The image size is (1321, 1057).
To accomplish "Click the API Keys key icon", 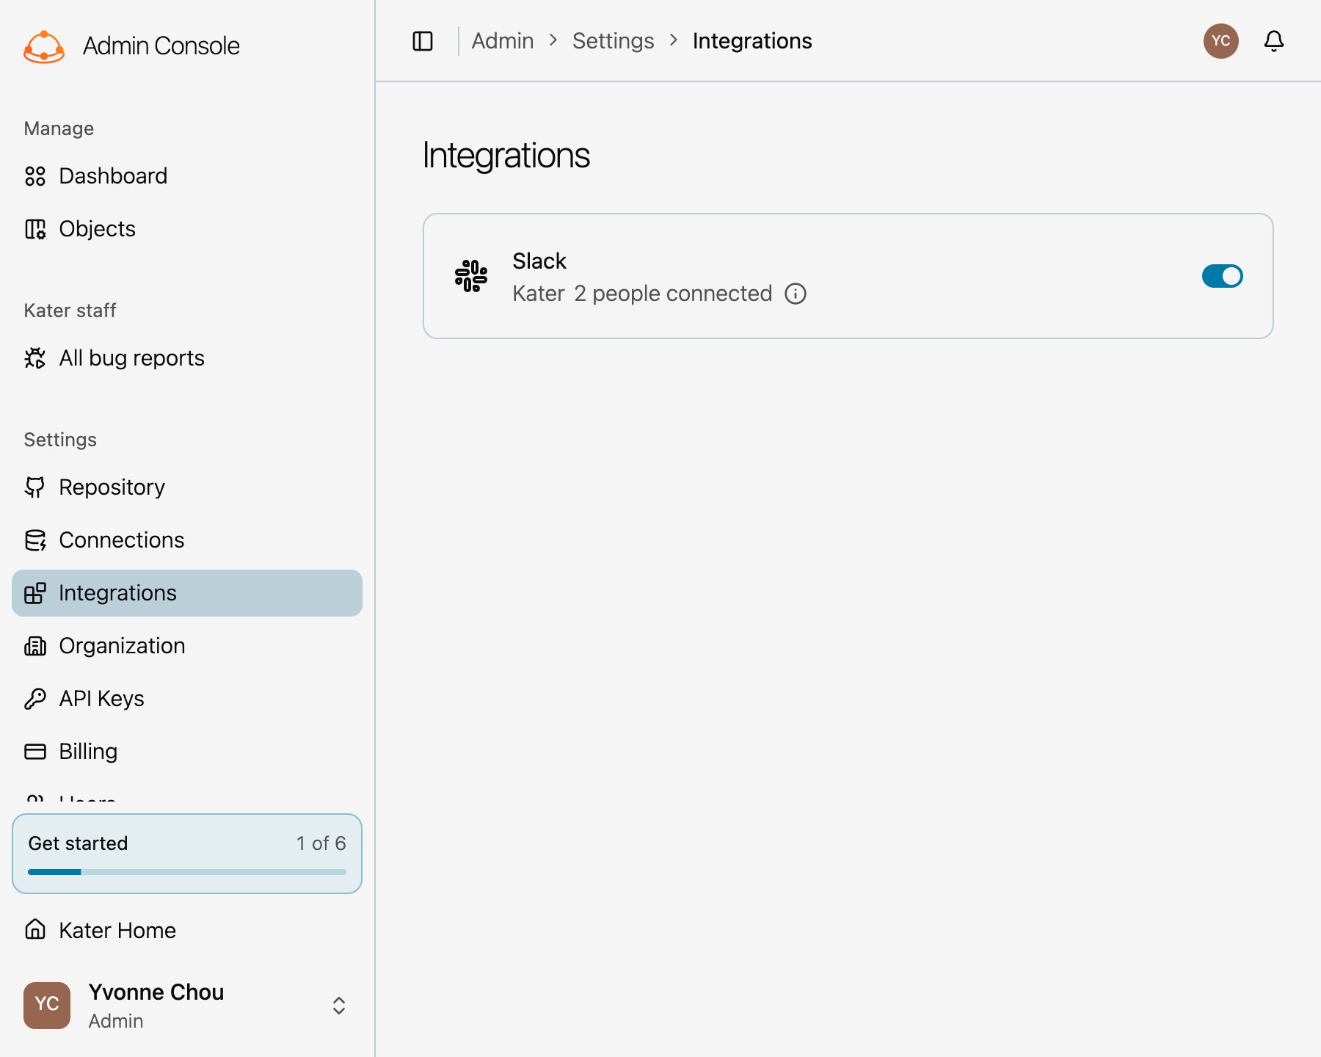I will click(x=35, y=699).
